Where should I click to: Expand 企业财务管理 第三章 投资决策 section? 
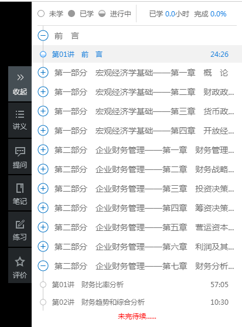coord(43,188)
